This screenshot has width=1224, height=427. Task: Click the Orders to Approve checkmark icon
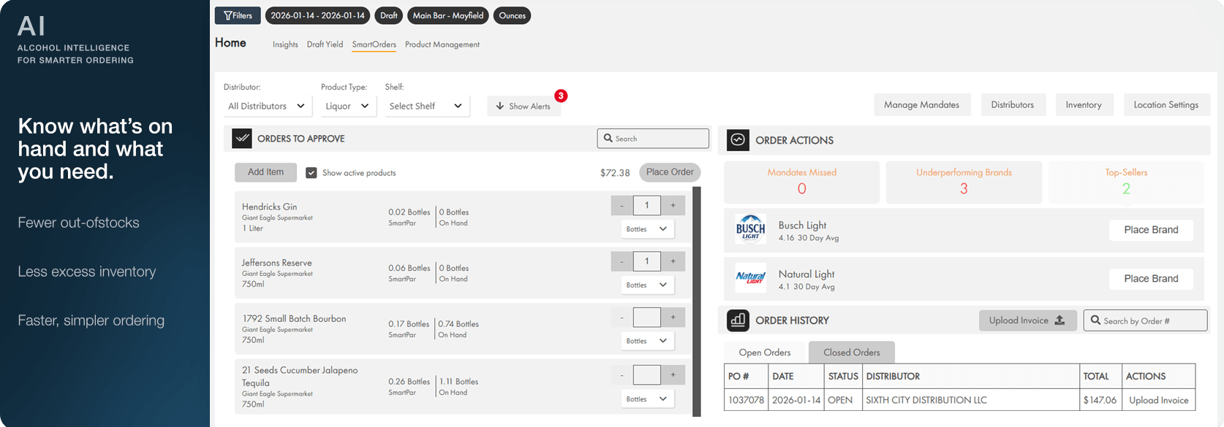point(242,138)
